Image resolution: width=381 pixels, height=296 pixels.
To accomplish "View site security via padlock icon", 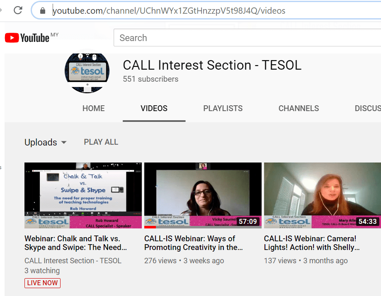I will (x=43, y=10).
